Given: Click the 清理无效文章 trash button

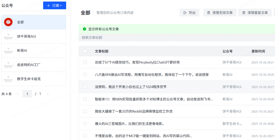Looking at the screenshot, I should point(220,13).
